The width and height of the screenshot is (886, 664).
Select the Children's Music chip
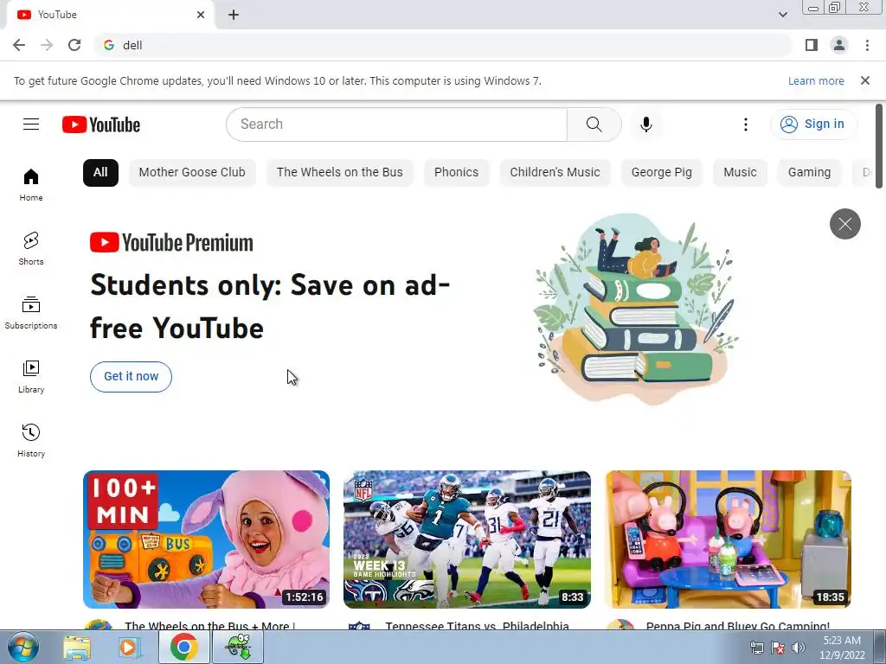[555, 173]
